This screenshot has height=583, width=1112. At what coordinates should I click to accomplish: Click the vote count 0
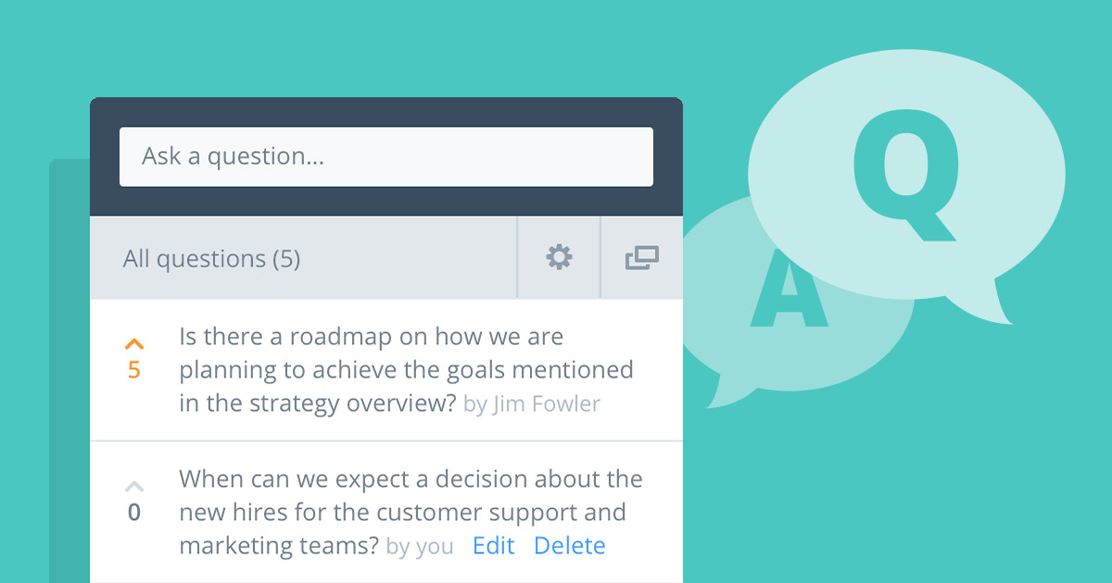click(x=134, y=512)
